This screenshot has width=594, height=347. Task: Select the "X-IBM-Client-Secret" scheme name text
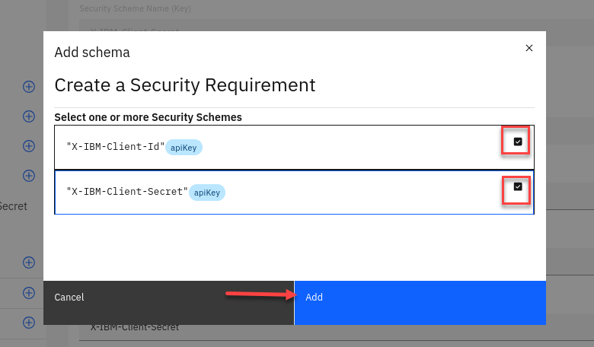point(126,192)
